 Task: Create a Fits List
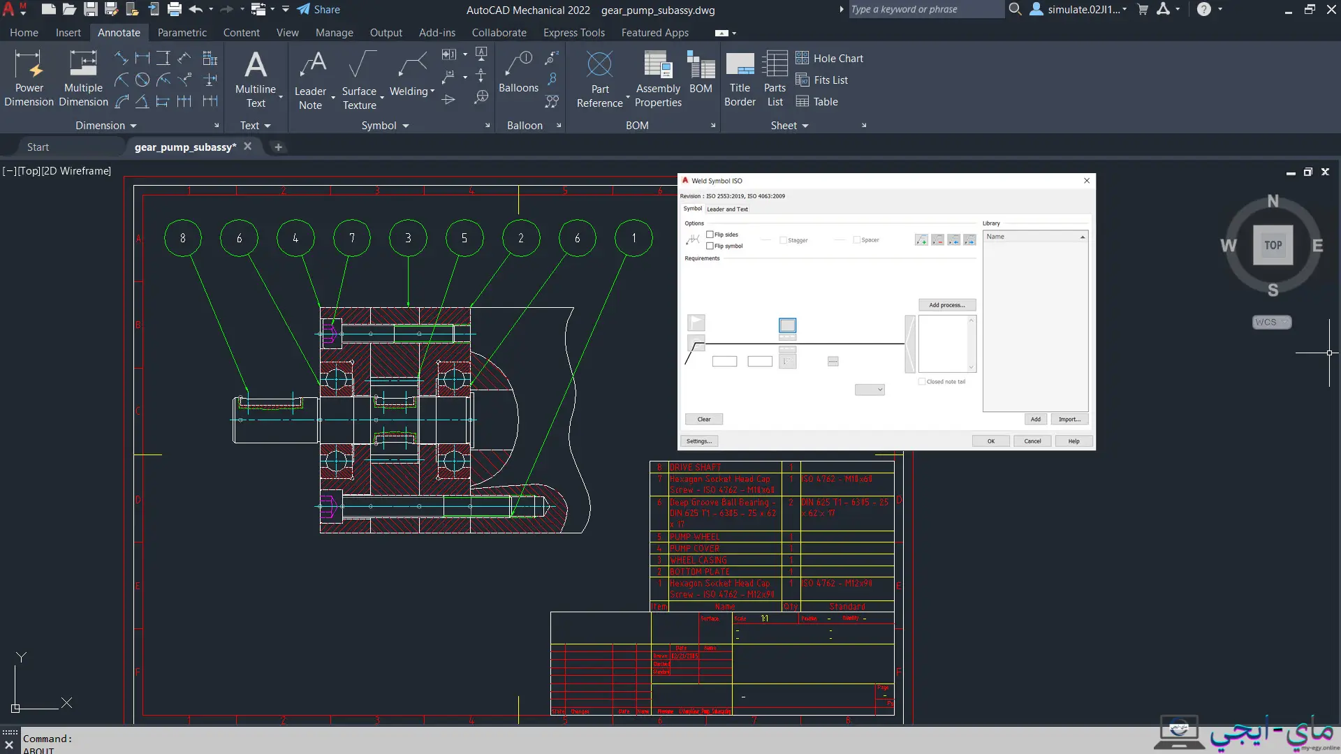click(821, 80)
